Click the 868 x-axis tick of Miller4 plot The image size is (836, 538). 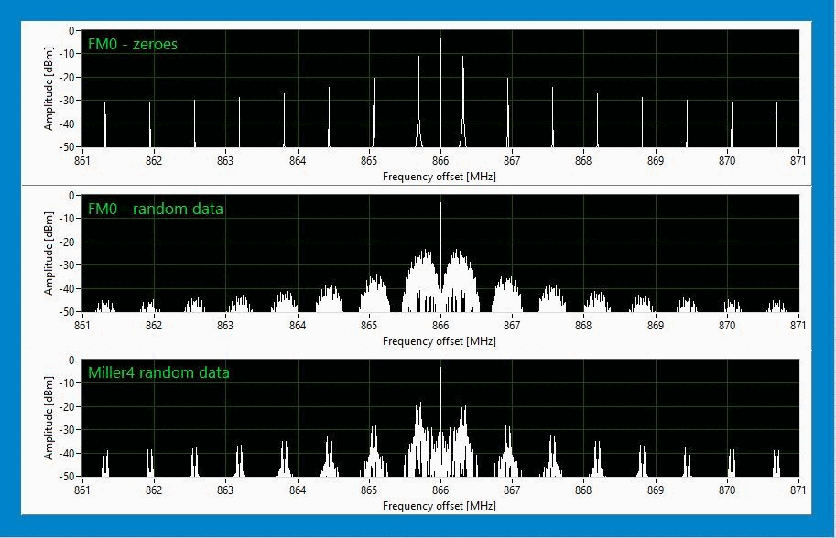584,490
